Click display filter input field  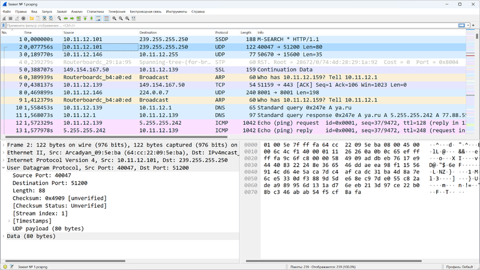pos(231,25)
